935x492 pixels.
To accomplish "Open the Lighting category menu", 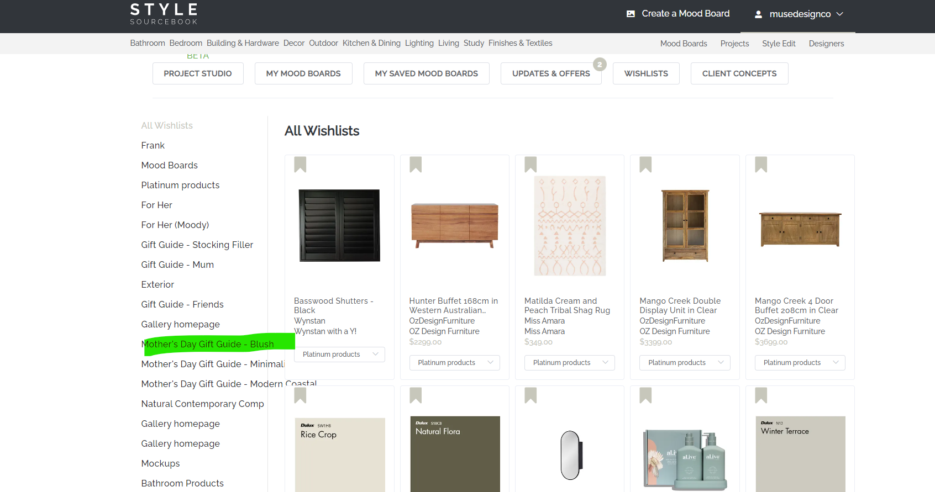I will coord(419,43).
